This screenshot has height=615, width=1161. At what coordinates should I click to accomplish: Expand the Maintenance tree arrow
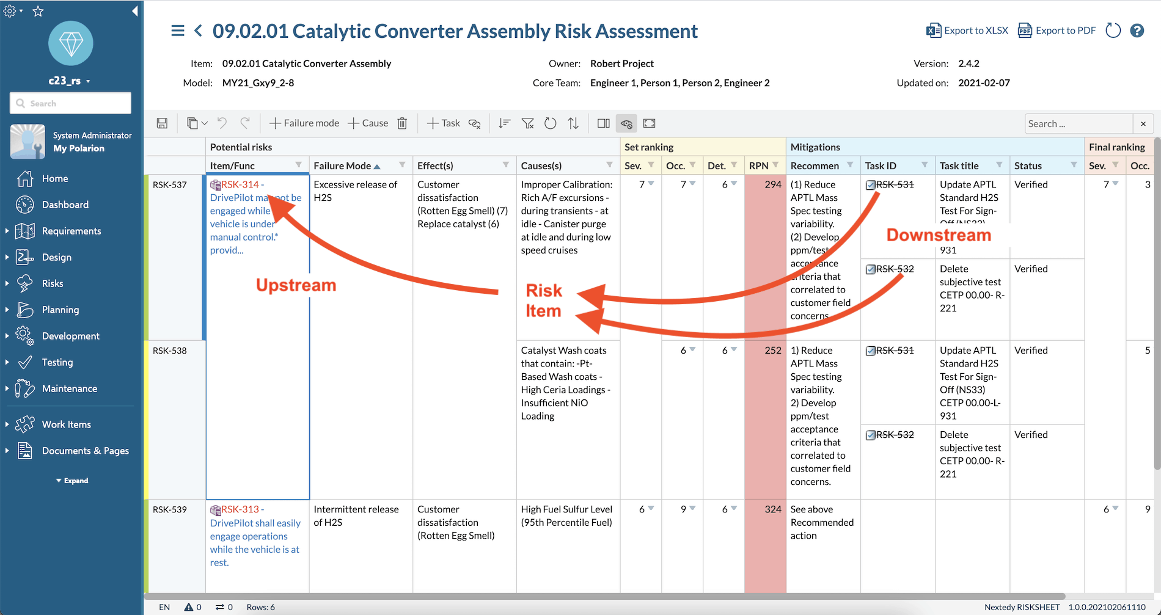click(x=7, y=388)
